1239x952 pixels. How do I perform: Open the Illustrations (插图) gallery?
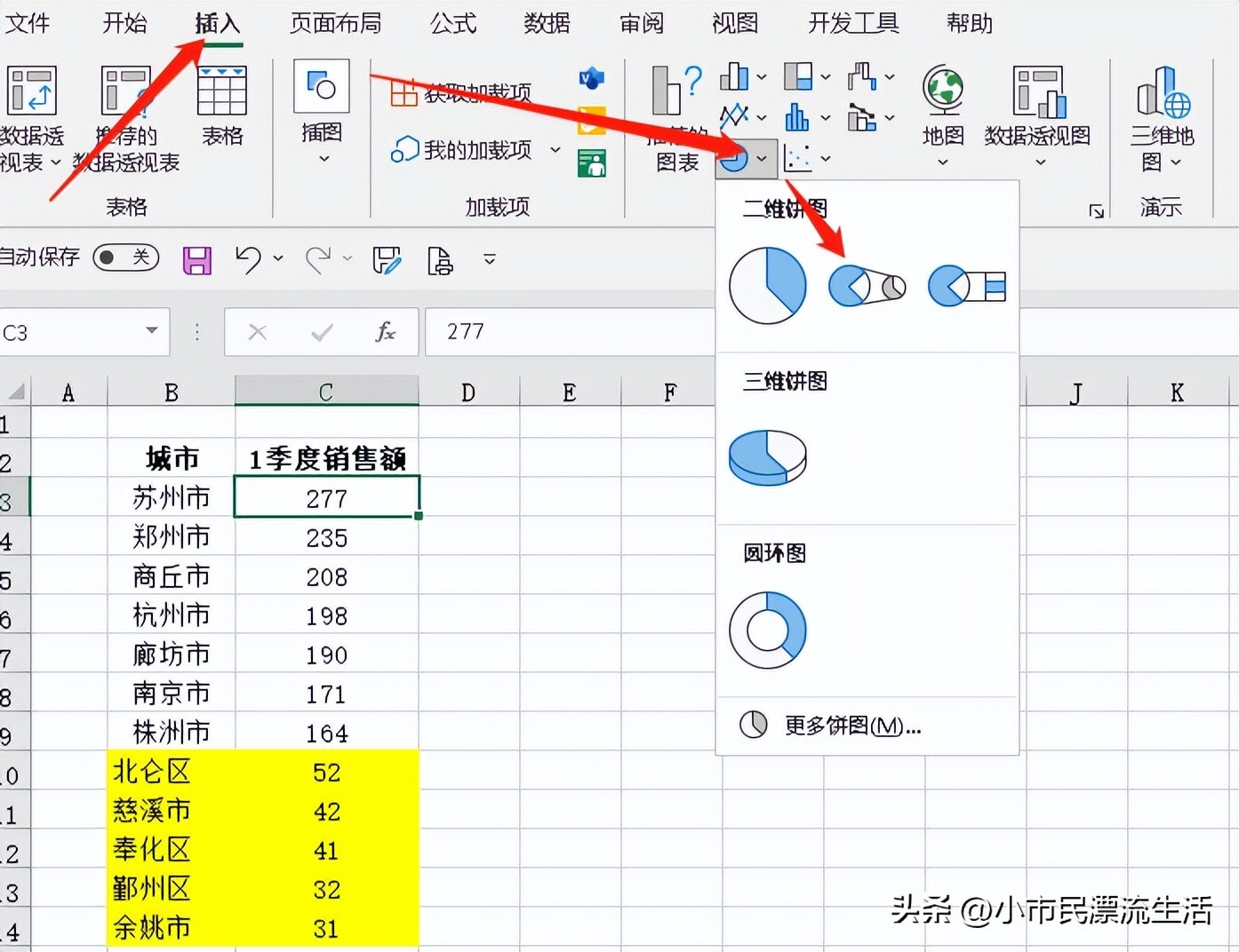(322, 111)
